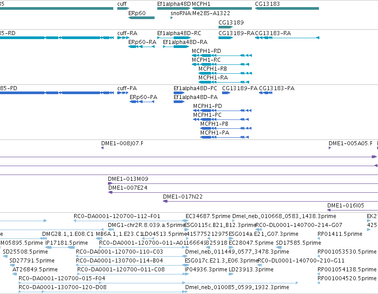The image size is (378, 294).
Task: Select the DME1-005A05.F clone end
Action: [x=330, y=148]
